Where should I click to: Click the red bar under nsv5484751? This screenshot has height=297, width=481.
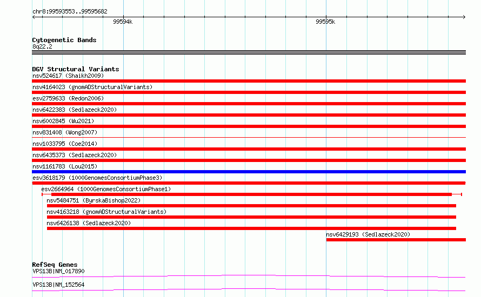pos(251,206)
